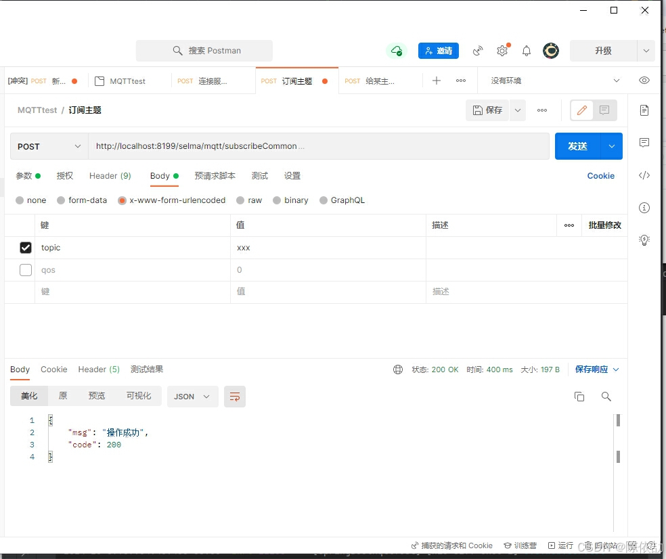
Task: Click 批量修改 bulk edit
Action: click(x=605, y=225)
